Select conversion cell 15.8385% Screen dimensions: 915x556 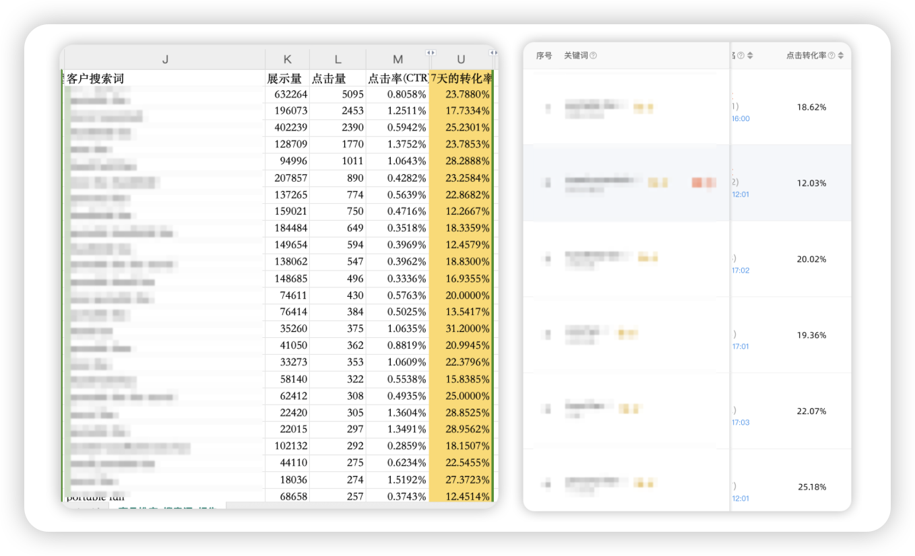click(461, 379)
